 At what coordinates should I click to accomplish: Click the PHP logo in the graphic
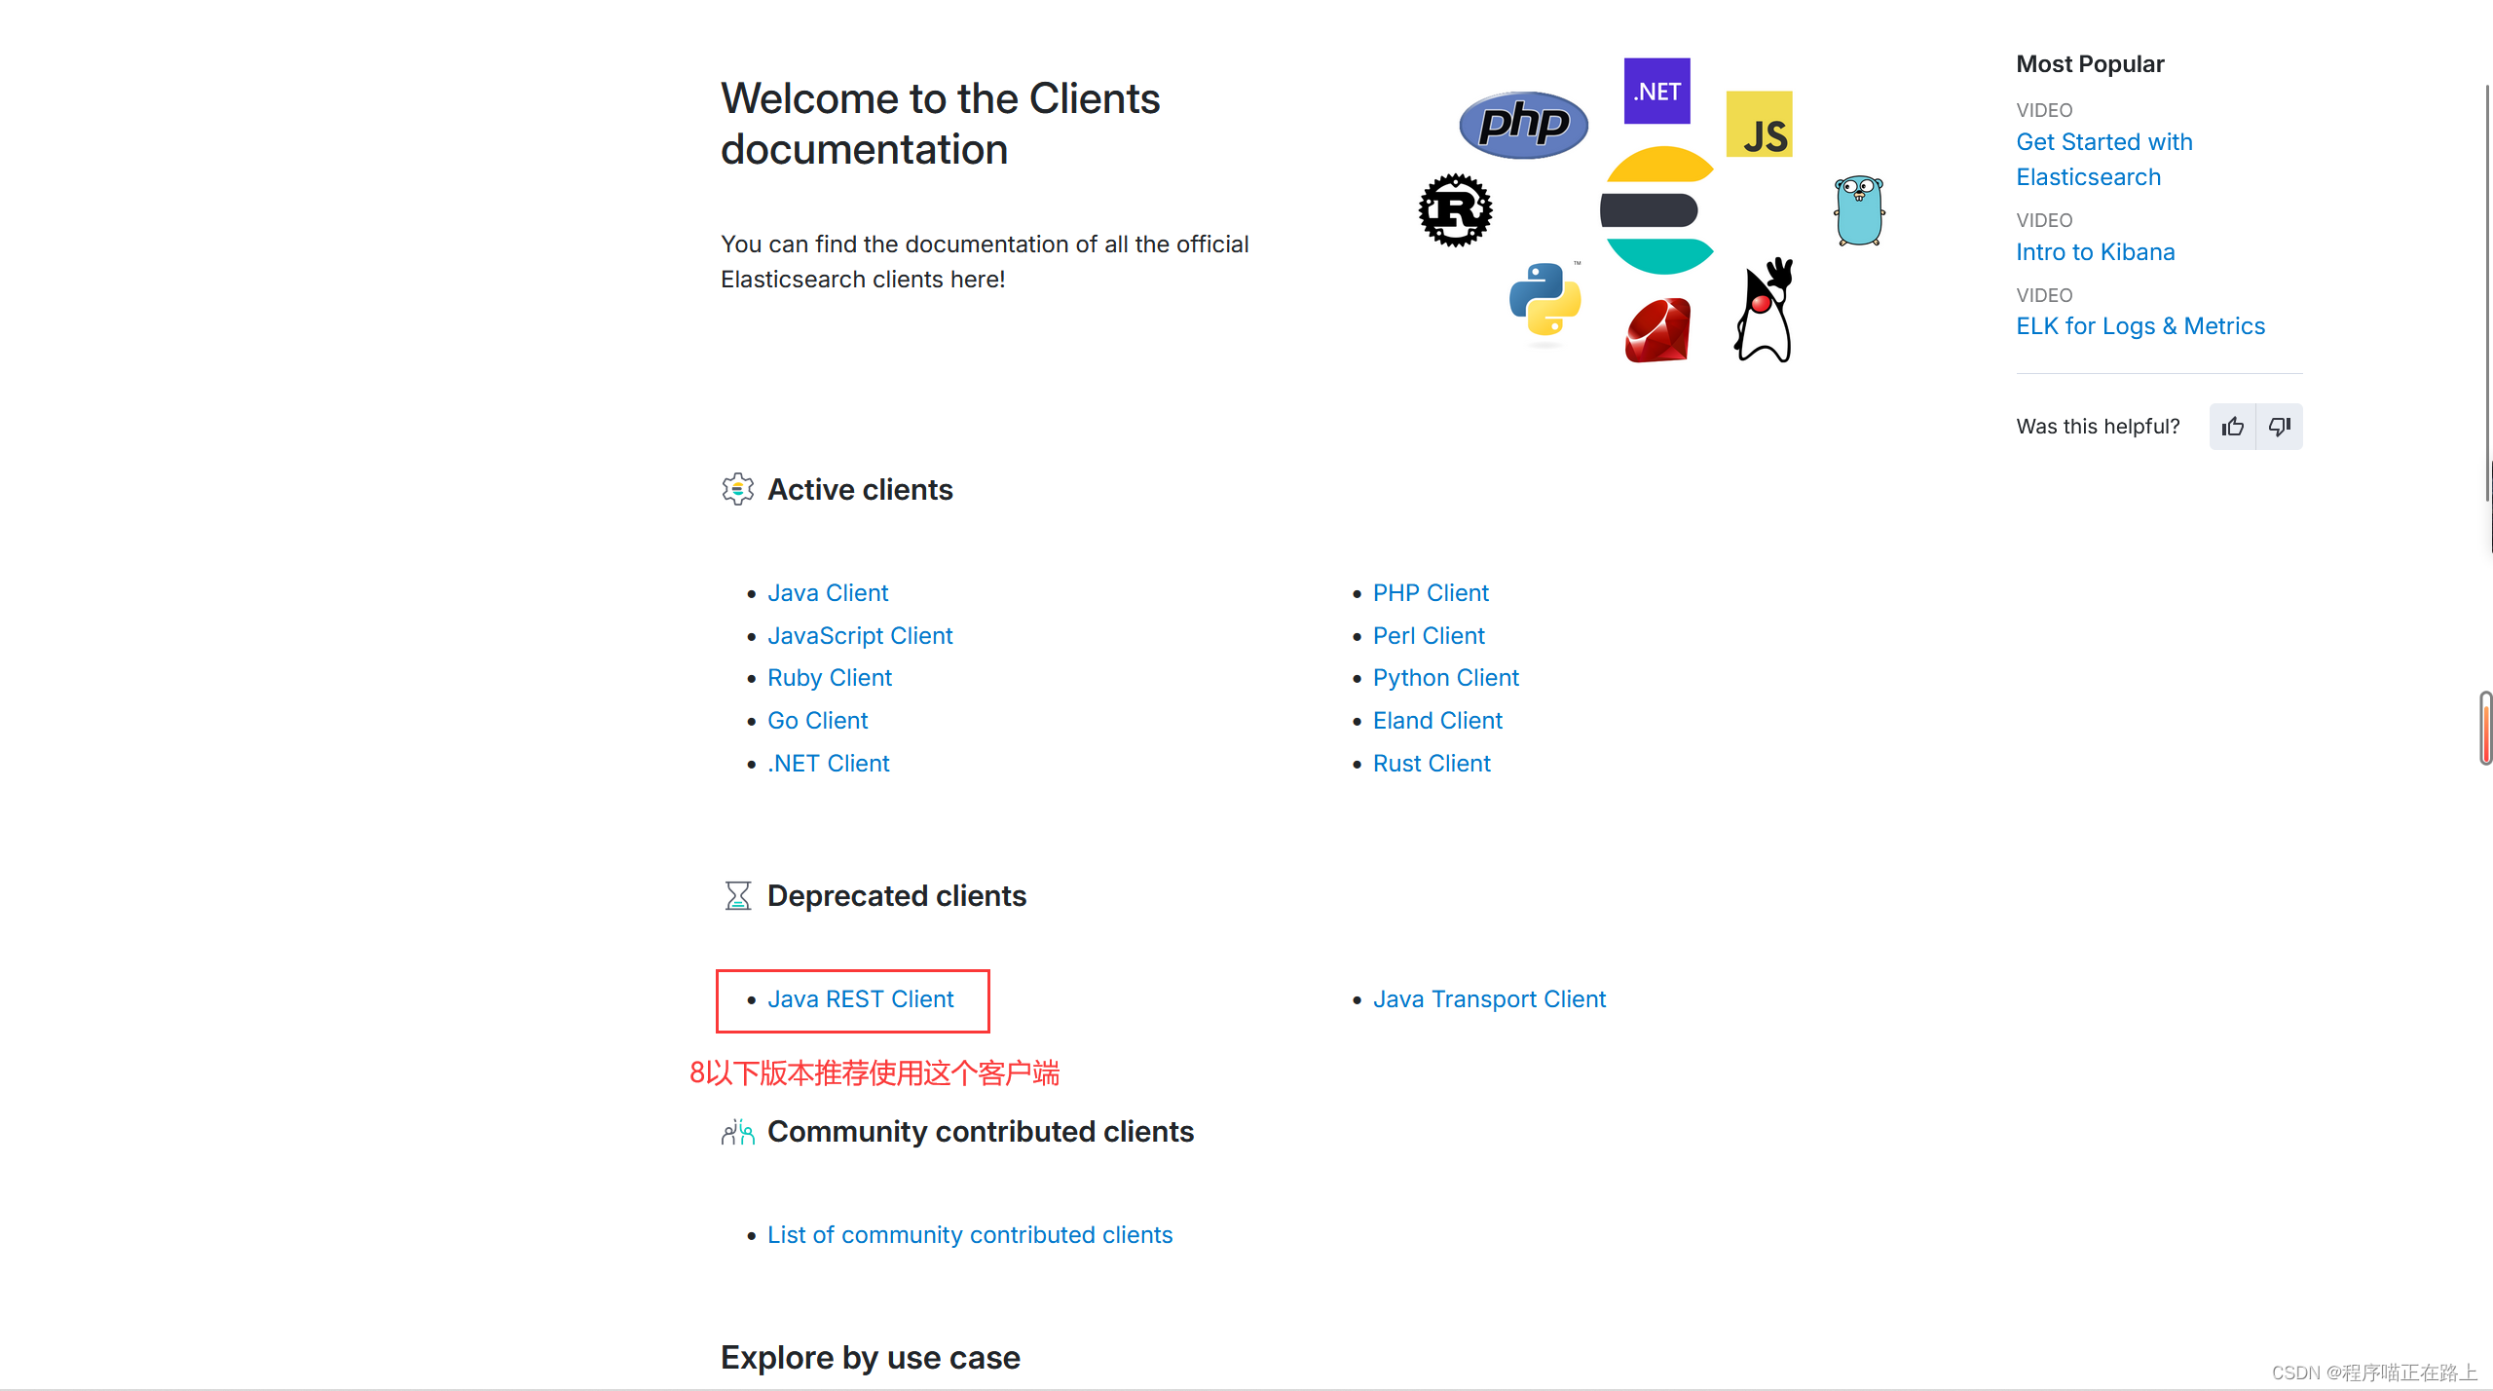1523,125
